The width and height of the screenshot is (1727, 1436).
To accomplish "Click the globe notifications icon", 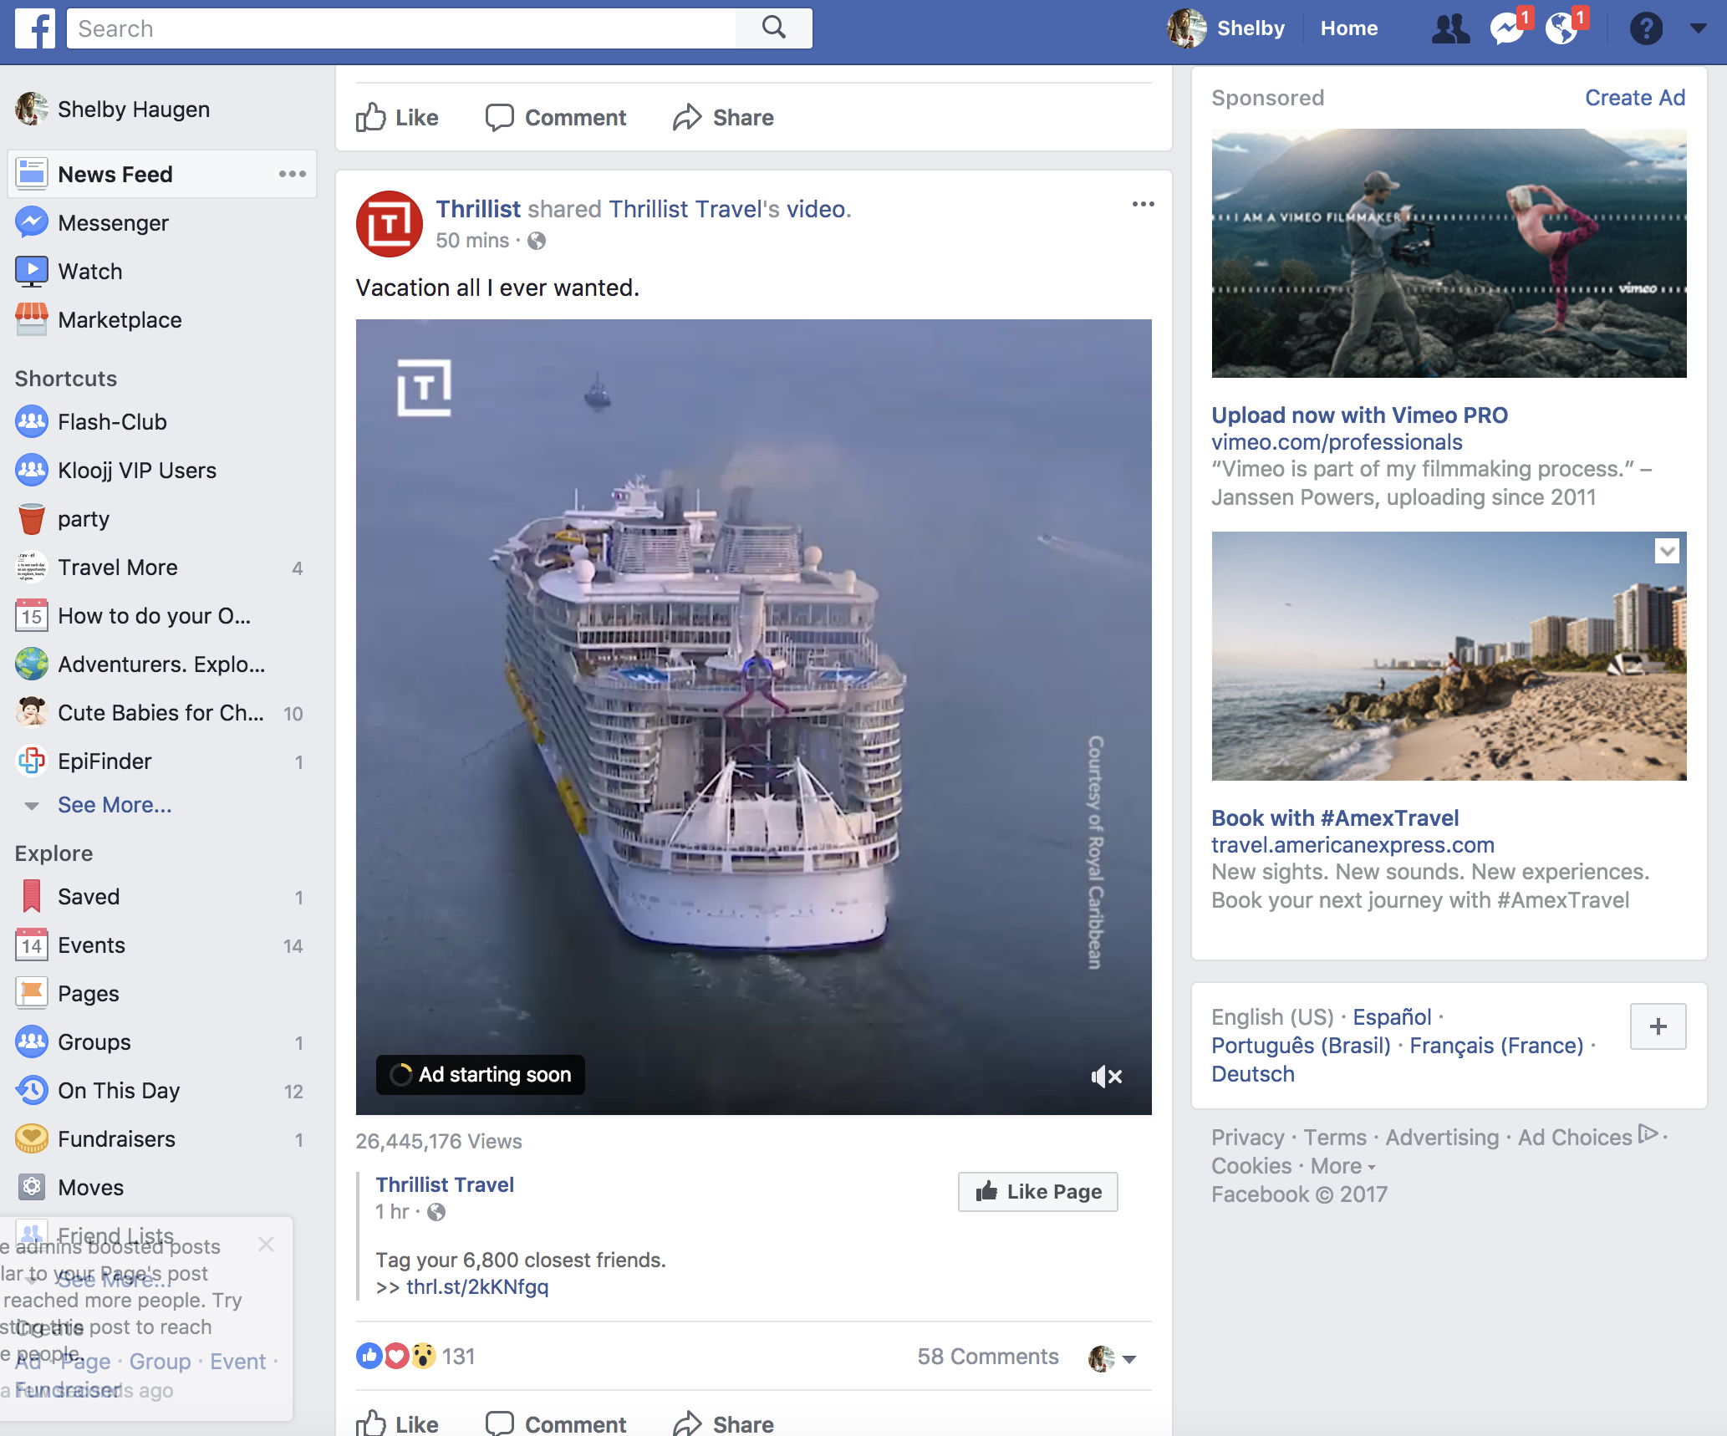I will (x=1561, y=29).
